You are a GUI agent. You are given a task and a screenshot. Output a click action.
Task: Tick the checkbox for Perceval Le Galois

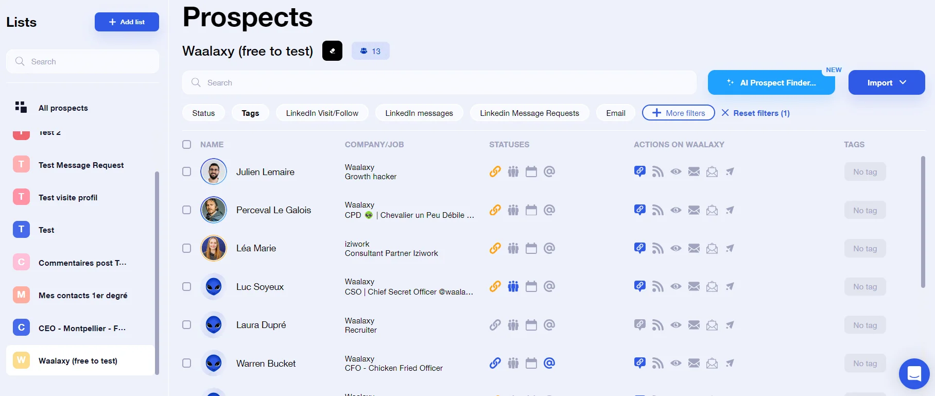(187, 210)
